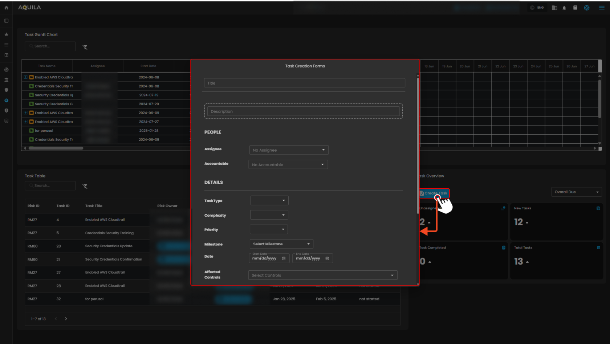The width and height of the screenshot is (610, 344).
Task: Open the Assignee dropdown
Action: coord(289,150)
